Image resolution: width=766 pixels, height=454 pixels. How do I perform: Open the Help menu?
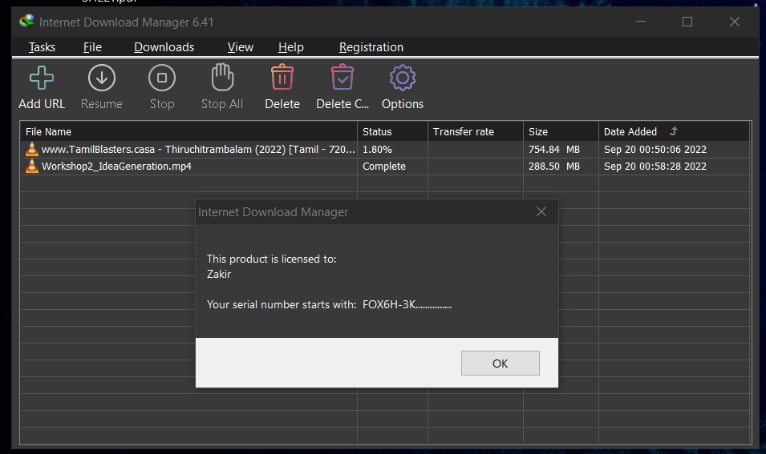click(x=291, y=47)
